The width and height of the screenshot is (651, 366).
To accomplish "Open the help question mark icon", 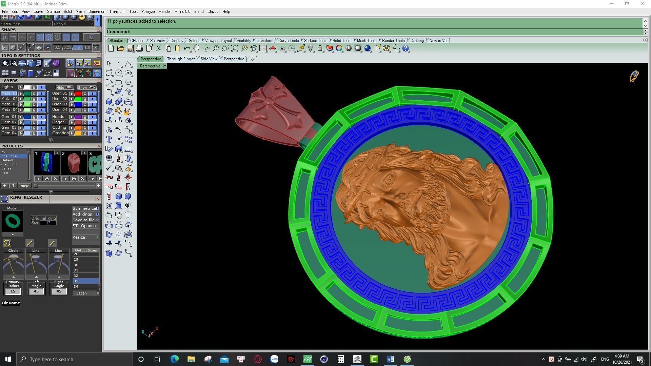I will (406, 48).
